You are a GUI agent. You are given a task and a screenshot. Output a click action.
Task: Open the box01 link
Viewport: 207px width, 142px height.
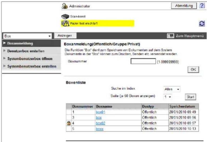click(x=100, y=112)
